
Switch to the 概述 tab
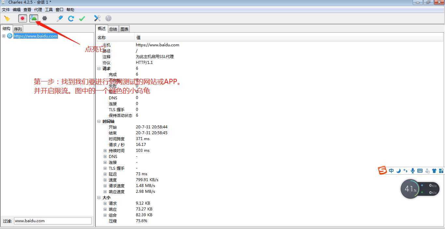(x=102, y=29)
